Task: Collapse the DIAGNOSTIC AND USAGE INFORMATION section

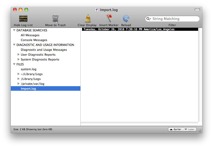Action: [x=14, y=45]
